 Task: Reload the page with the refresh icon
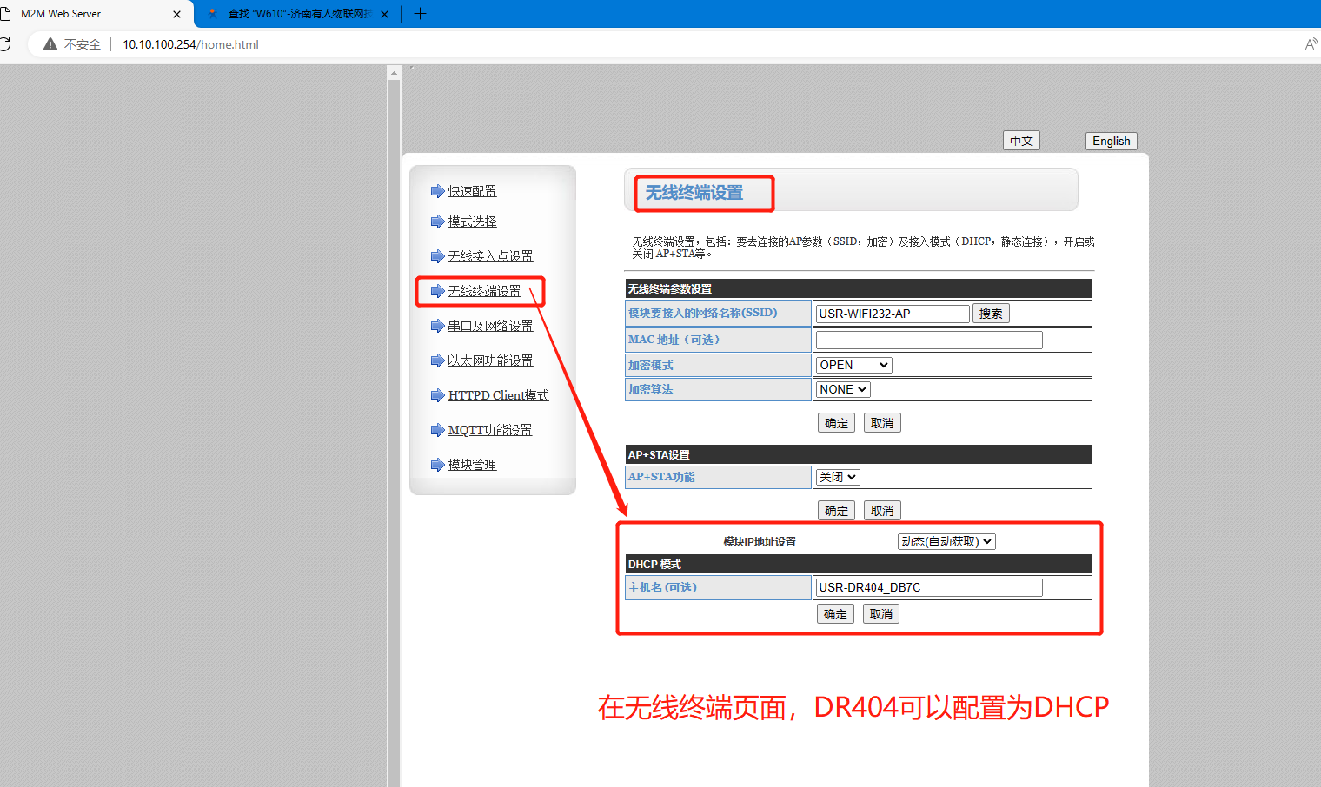[4, 44]
